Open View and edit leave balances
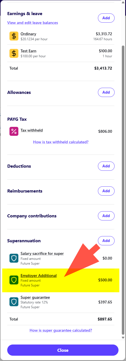The height and width of the screenshot is (361, 126). [x=33, y=23]
